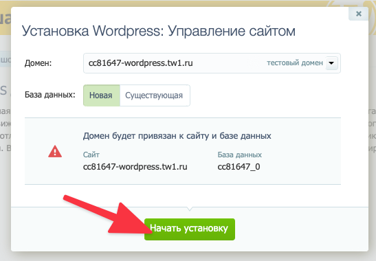Select the Новая database option

[x=102, y=95]
